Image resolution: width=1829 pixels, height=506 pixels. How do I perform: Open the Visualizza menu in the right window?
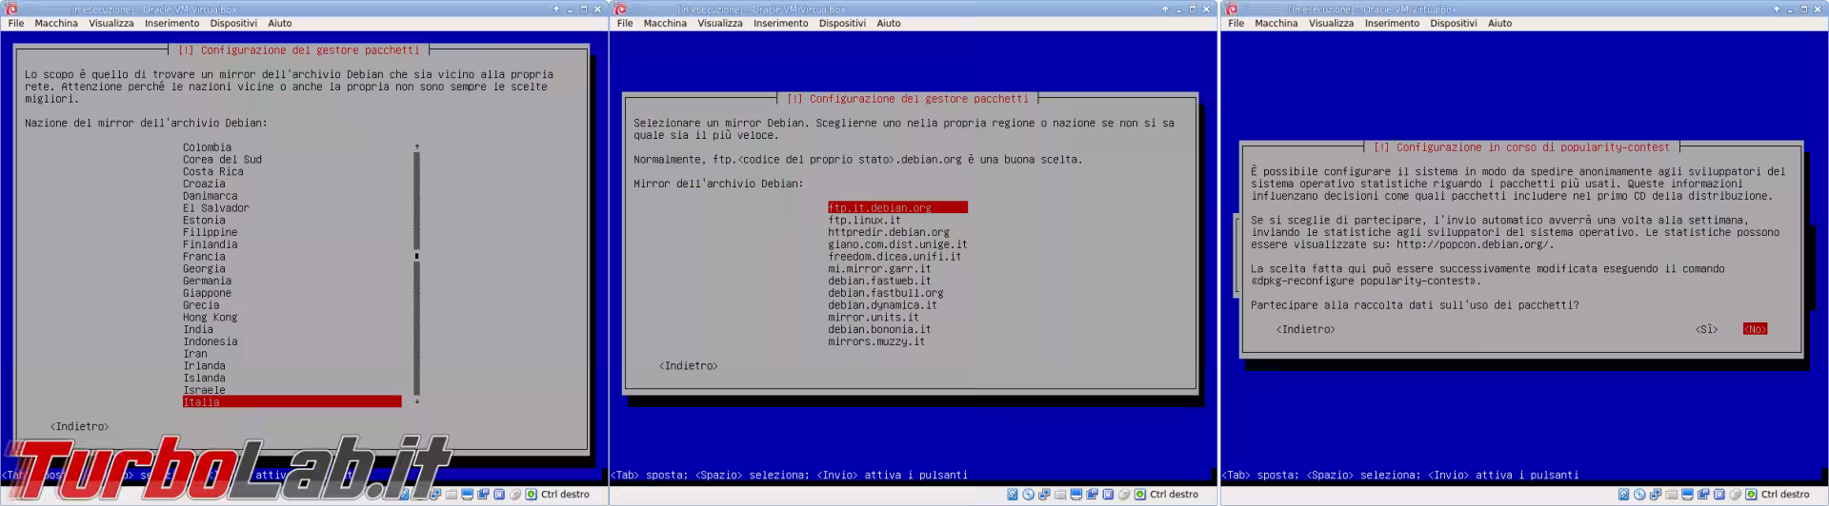[1331, 23]
